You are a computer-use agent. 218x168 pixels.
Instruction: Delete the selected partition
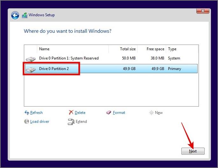80,113
